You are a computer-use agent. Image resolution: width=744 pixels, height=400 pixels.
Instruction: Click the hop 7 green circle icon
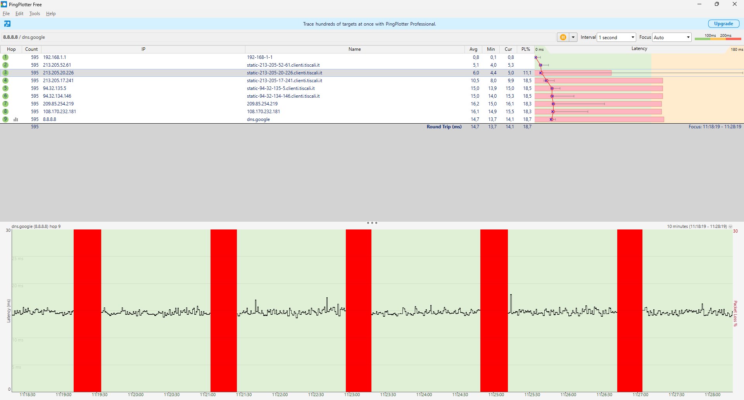(x=5, y=104)
